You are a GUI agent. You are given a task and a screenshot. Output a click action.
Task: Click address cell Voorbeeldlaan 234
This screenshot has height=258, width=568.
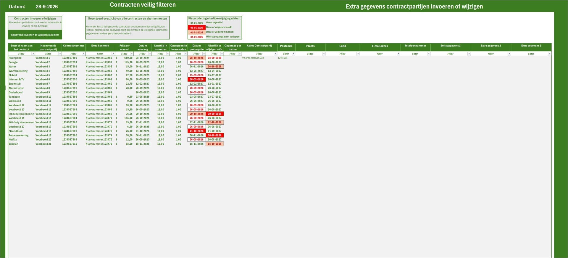(x=253, y=58)
